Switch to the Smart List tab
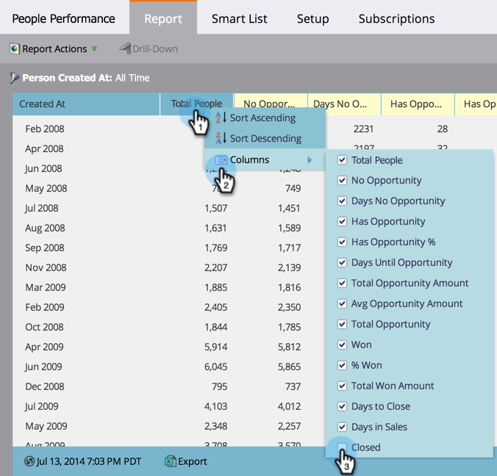Image resolution: width=497 pixels, height=476 pixels. 239,18
